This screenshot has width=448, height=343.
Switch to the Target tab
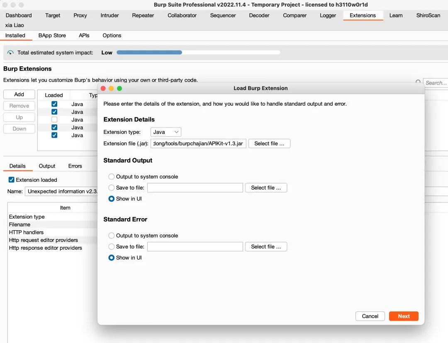tap(53, 15)
